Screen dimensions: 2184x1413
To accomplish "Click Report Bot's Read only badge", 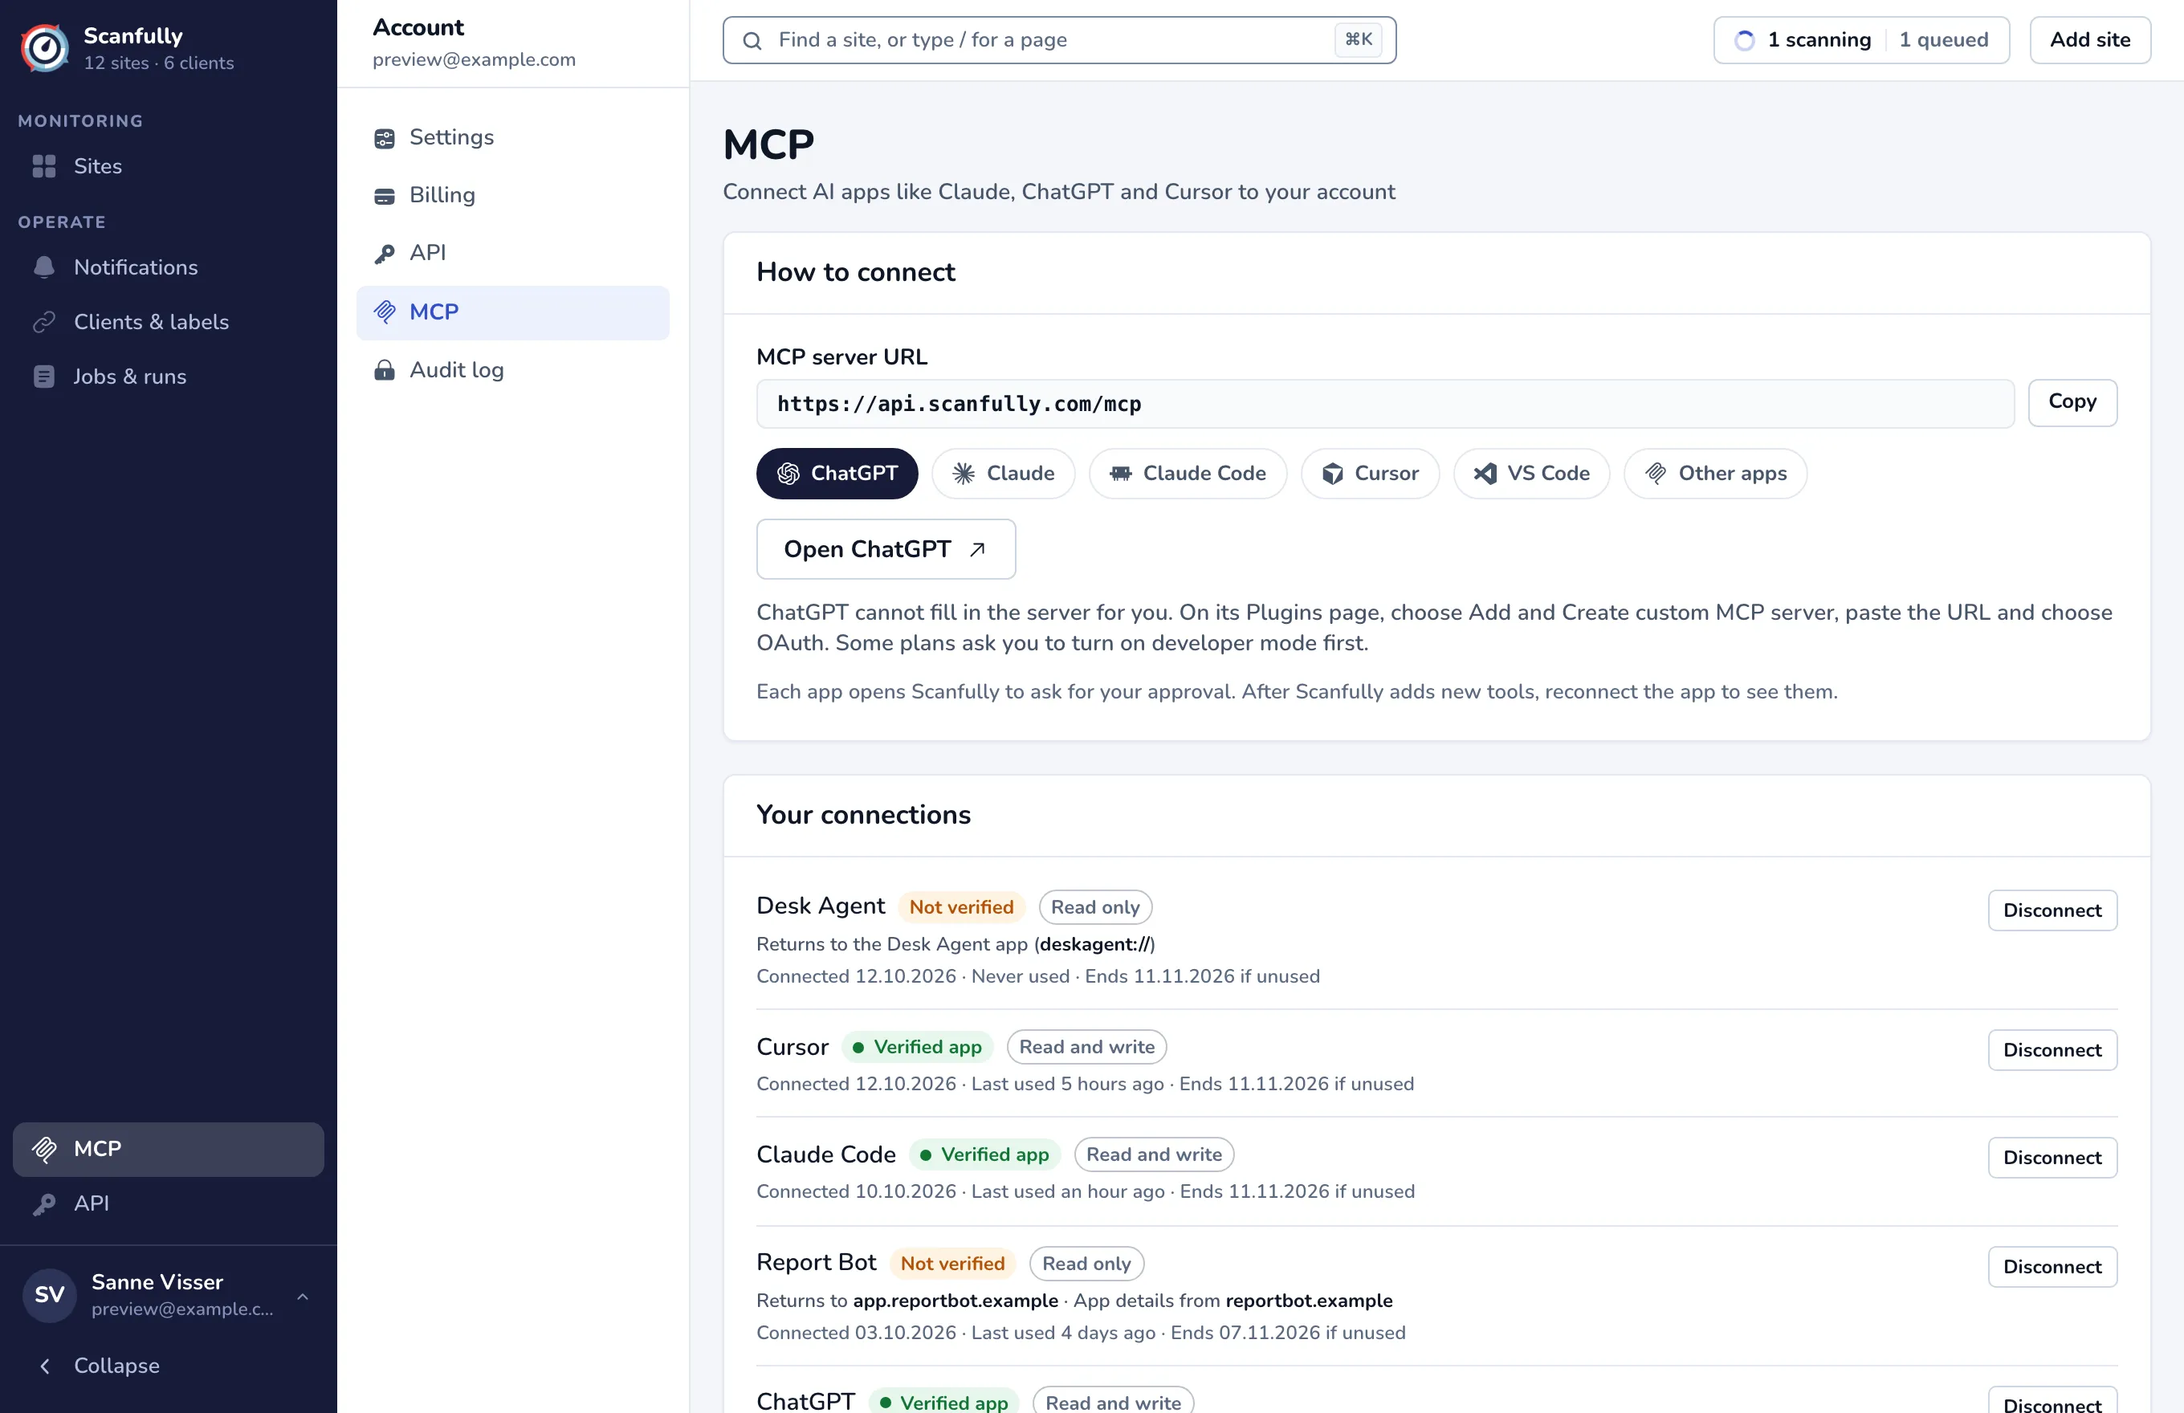I will click(x=1086, y=1264).
